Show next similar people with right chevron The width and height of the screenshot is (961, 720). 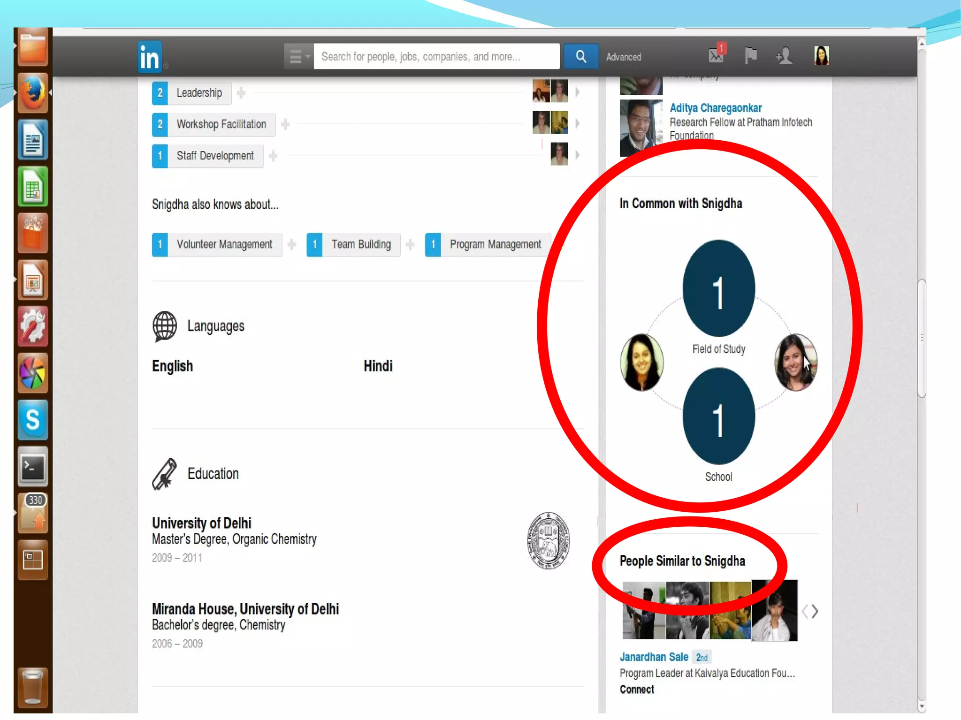[815, 611]
